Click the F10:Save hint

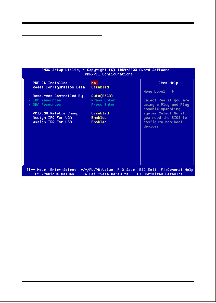126,170
